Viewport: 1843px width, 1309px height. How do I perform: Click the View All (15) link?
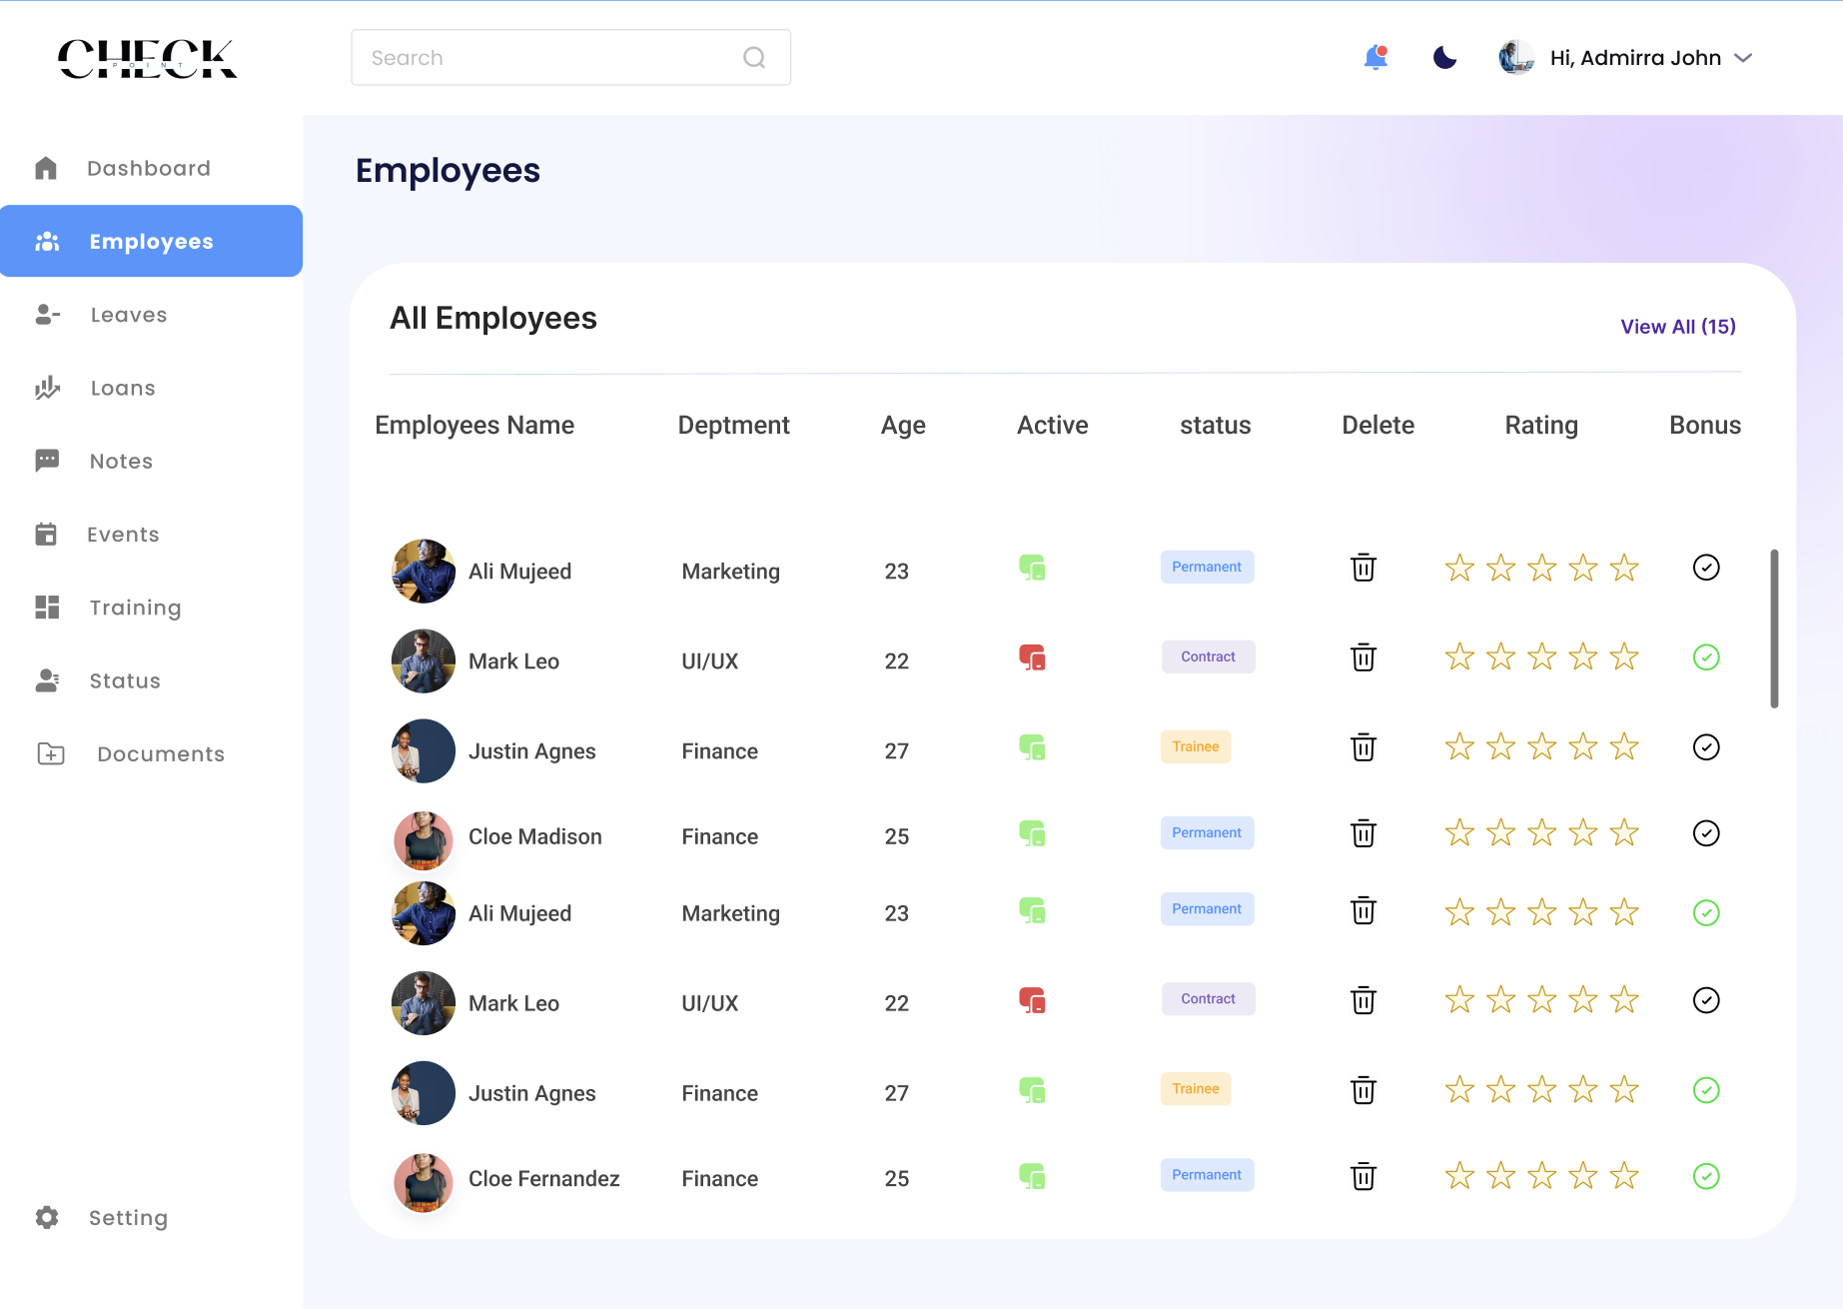(x=1678, y=327)
